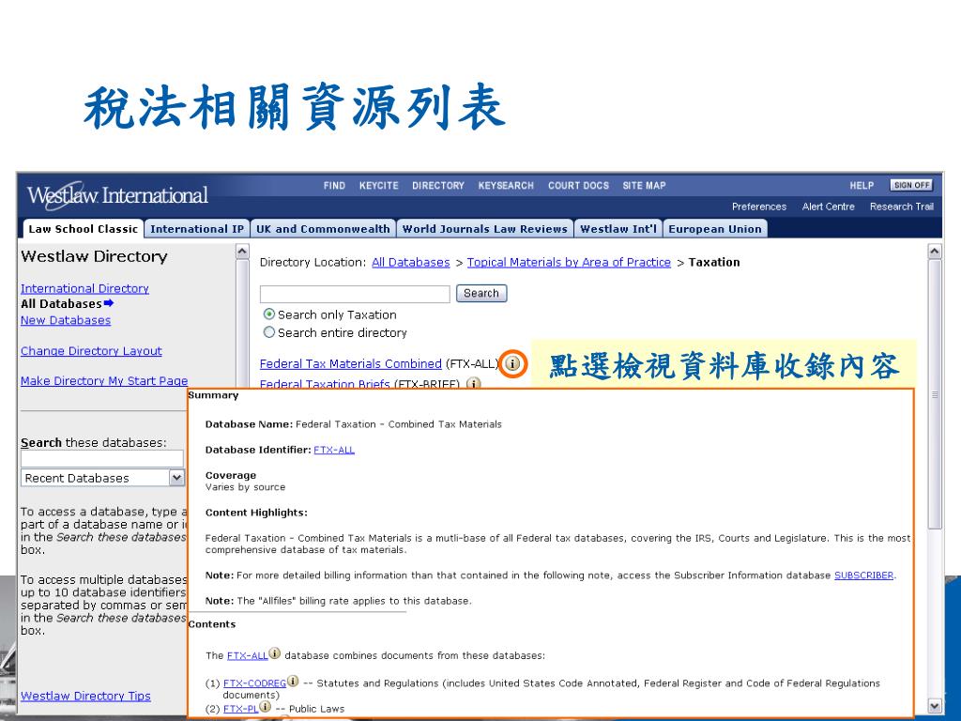Open Research Trail link
961x721 pixels.
coord(902,207)
